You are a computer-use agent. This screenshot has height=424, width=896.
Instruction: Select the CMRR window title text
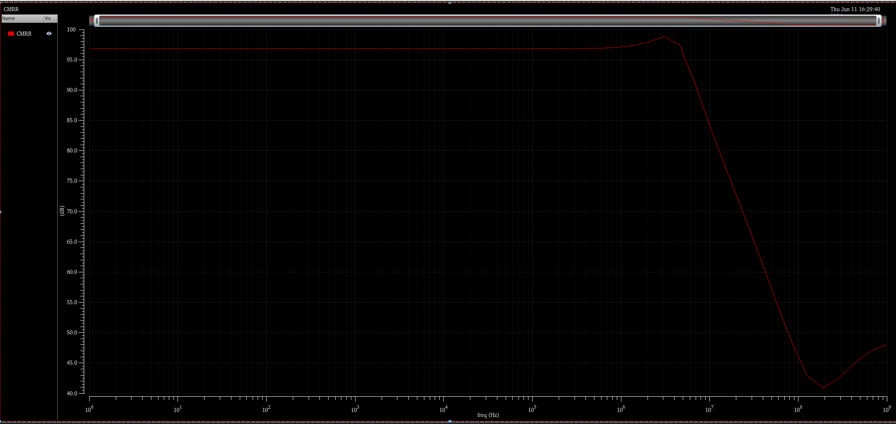point(11,9)
